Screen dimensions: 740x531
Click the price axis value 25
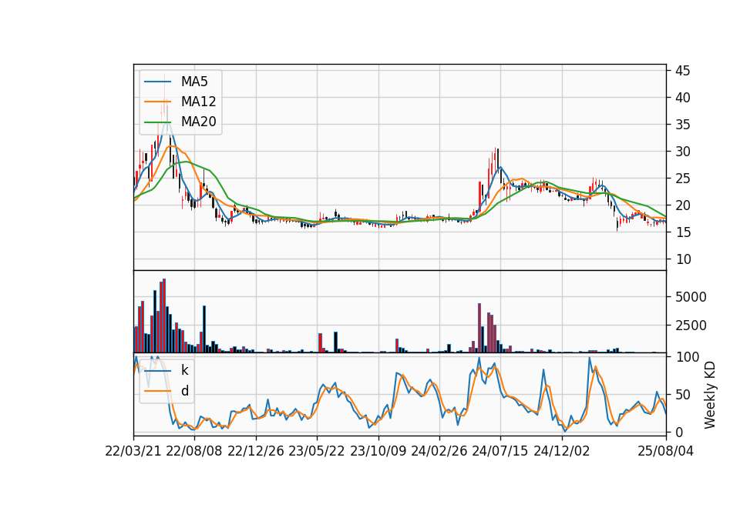point(683,178)
